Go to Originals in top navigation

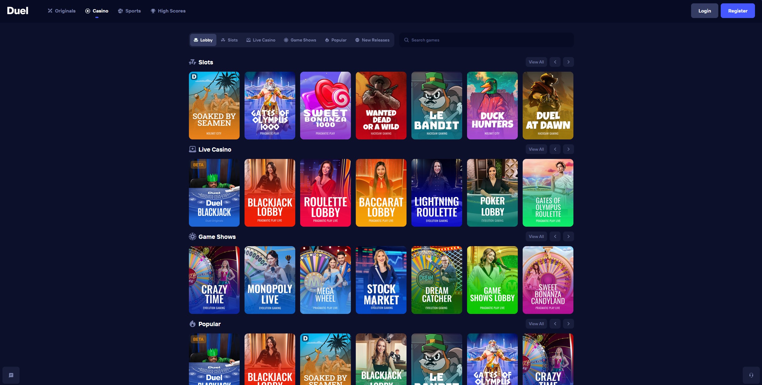point(61,11)
